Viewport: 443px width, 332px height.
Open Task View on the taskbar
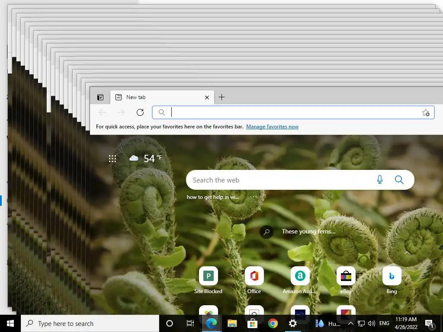click(x=190, y=323)
